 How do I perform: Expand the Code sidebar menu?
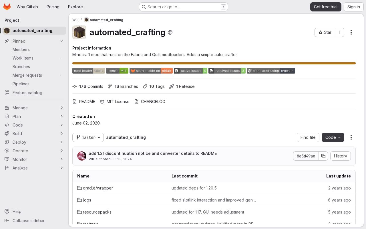(x=34, y=125)
